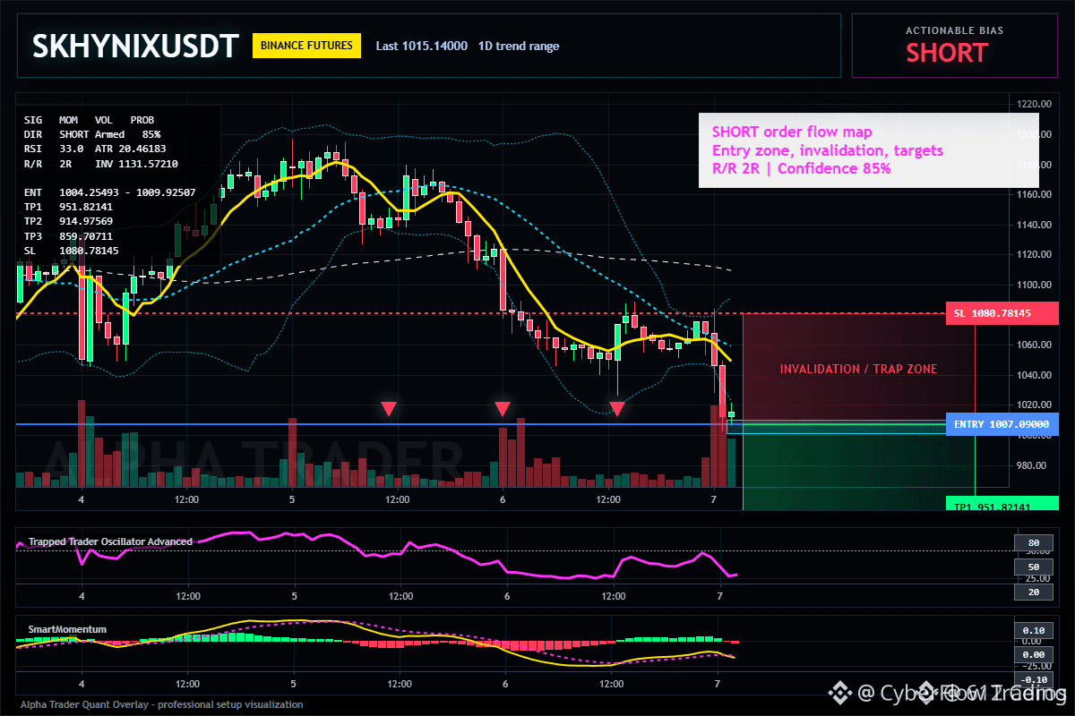Screen dimensions: 1075x716
Task: Click the oscillator 80 level label
Action: [1033, 542]
